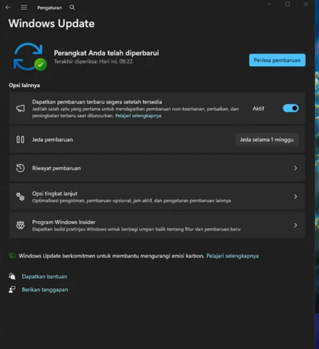Click the Pengaturan title text

point(50,8)
